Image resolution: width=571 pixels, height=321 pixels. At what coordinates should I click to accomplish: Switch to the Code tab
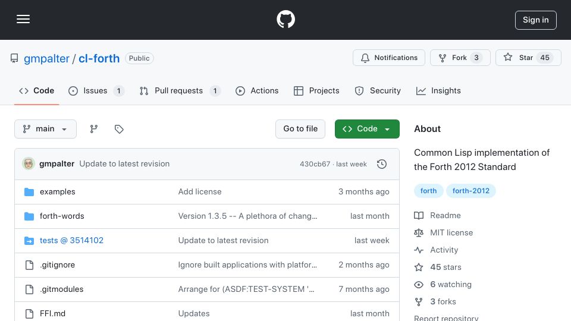point(37,90)
